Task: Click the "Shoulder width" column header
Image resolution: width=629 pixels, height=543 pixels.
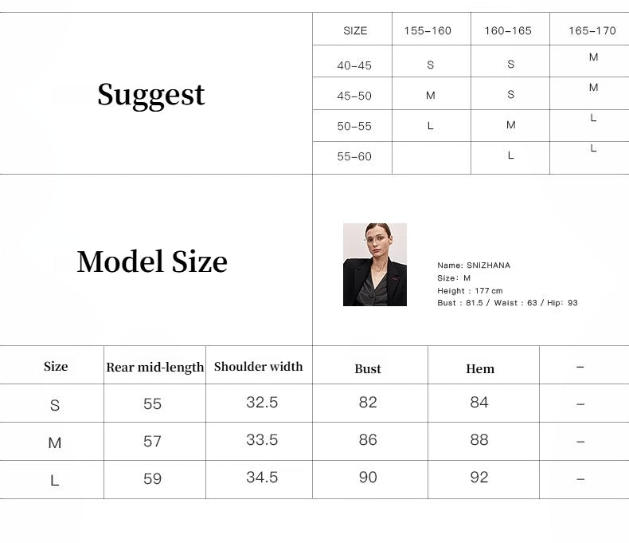Action: pos(259,367)
